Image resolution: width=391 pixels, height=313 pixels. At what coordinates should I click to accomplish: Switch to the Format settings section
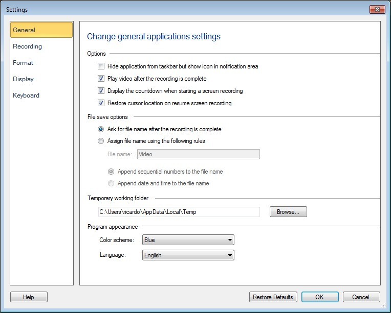pos(23,63)
